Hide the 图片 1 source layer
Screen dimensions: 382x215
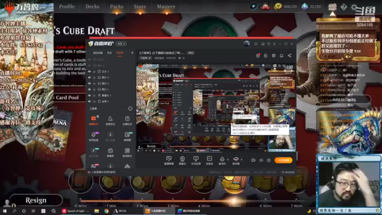tap(89, 89)
